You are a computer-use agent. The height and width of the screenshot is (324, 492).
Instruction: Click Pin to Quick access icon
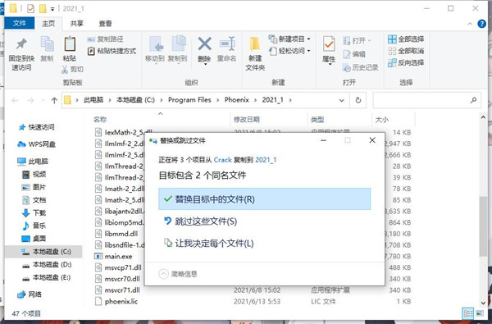pos(21,44)
